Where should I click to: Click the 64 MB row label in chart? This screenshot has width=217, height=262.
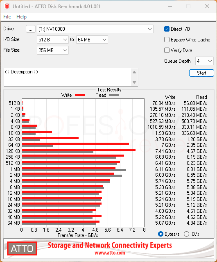tap(14, 223)
